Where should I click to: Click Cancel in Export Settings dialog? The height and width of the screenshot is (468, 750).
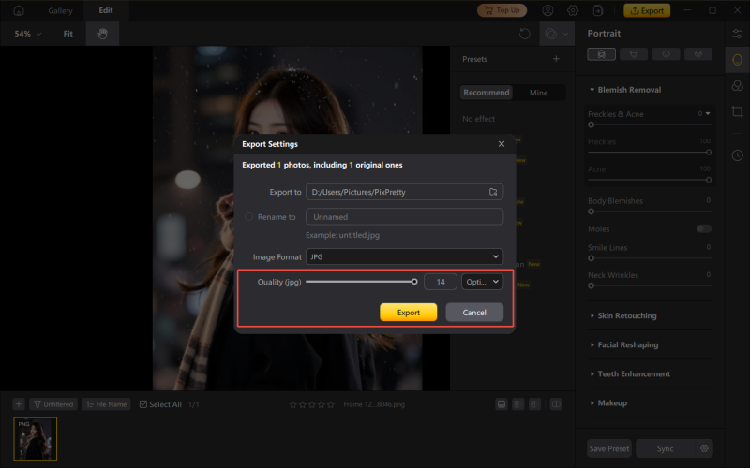[x=474, y=313]
